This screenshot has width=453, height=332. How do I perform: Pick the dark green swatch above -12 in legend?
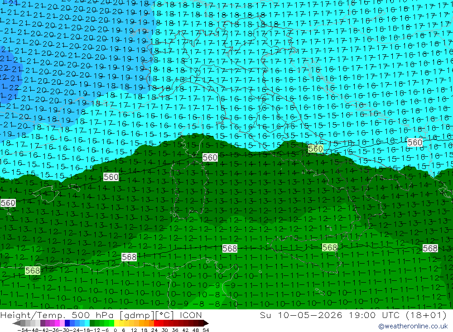(92, 323)
